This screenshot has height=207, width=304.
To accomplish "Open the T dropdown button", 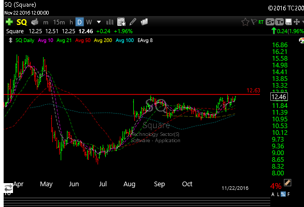I will point(280,22).
